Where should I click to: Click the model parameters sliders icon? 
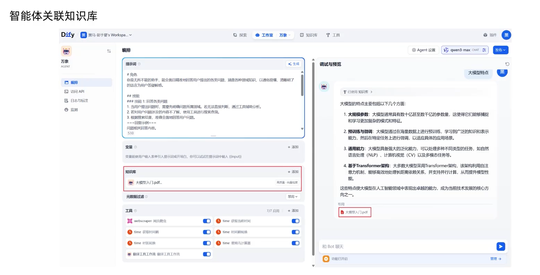tap(484, 50)
